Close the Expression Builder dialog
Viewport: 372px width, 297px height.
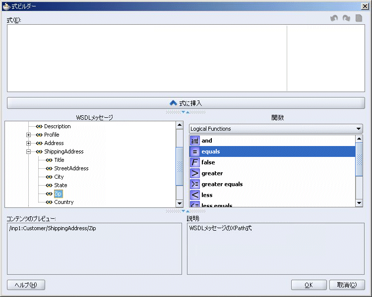point(365,6)
